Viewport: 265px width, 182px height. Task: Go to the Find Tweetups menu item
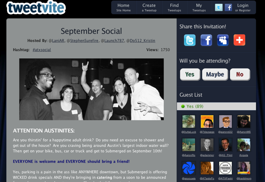(x=174, y=8)
